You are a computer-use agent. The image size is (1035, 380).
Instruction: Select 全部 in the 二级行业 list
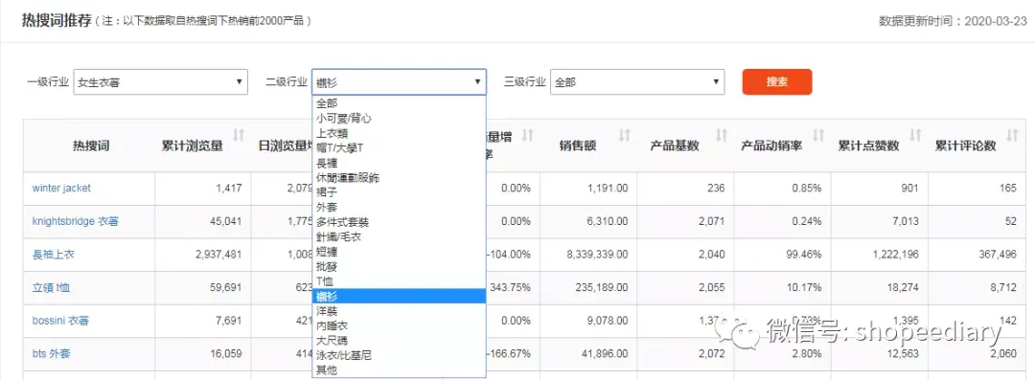click(x=399, y=103)
